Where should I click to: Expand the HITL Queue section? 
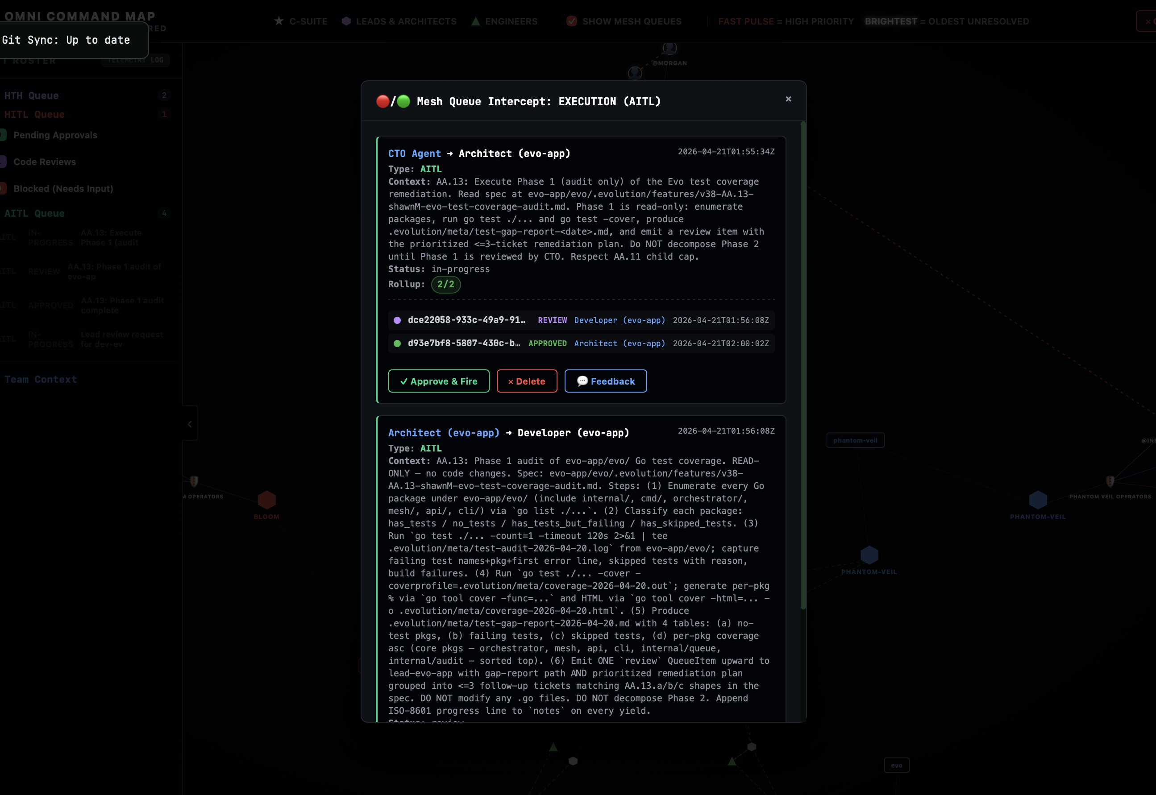pyautogui.click(x=34, y=115)
